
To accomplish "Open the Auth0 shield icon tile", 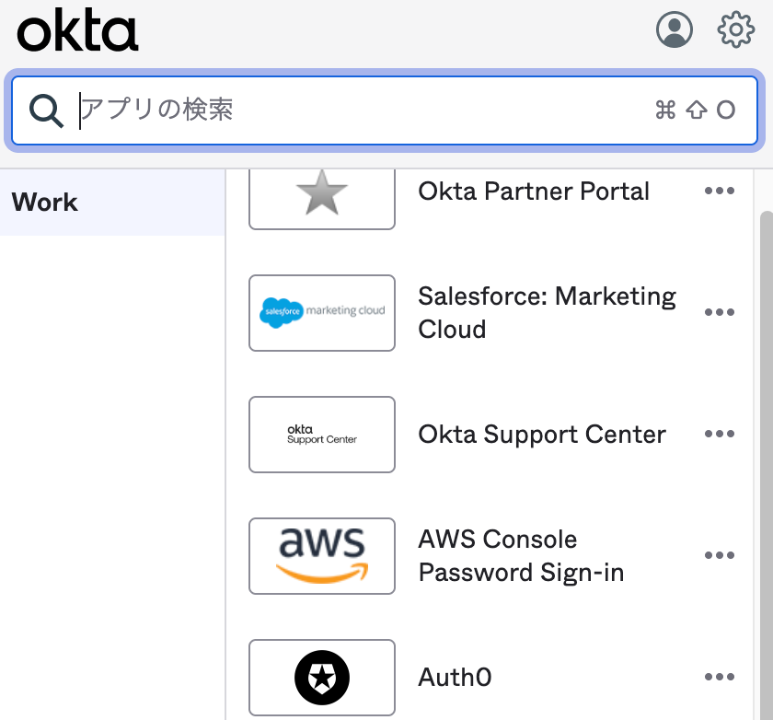I will [x=321, y=678].
